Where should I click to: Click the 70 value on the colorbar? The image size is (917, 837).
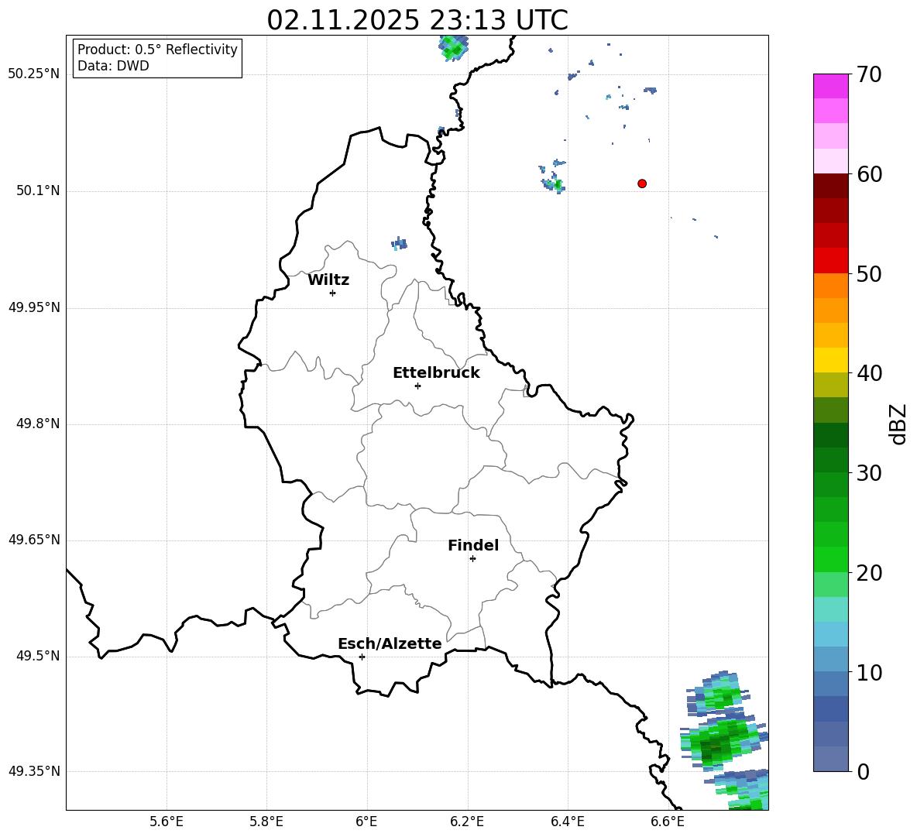pos(868,74)
